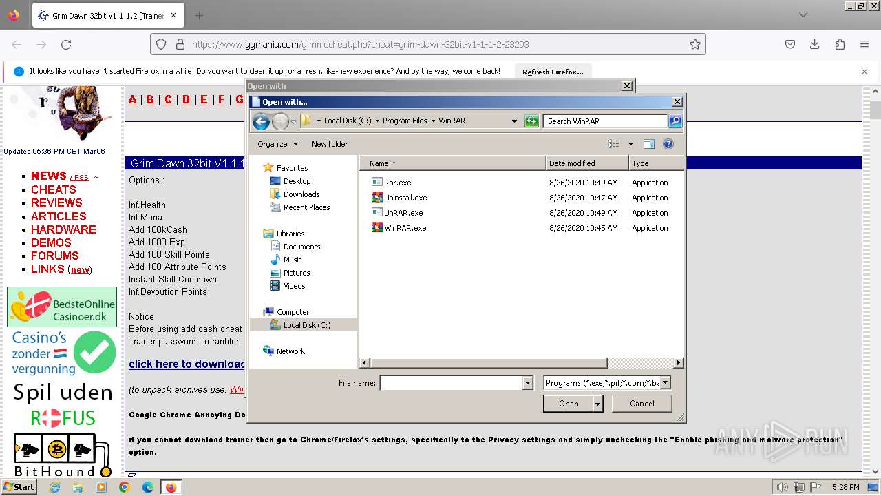Image resolution: width=881 pixels, height=496 pixels.
Task: Click the Save to Pocket icon
Action: [x=790, y=44]
